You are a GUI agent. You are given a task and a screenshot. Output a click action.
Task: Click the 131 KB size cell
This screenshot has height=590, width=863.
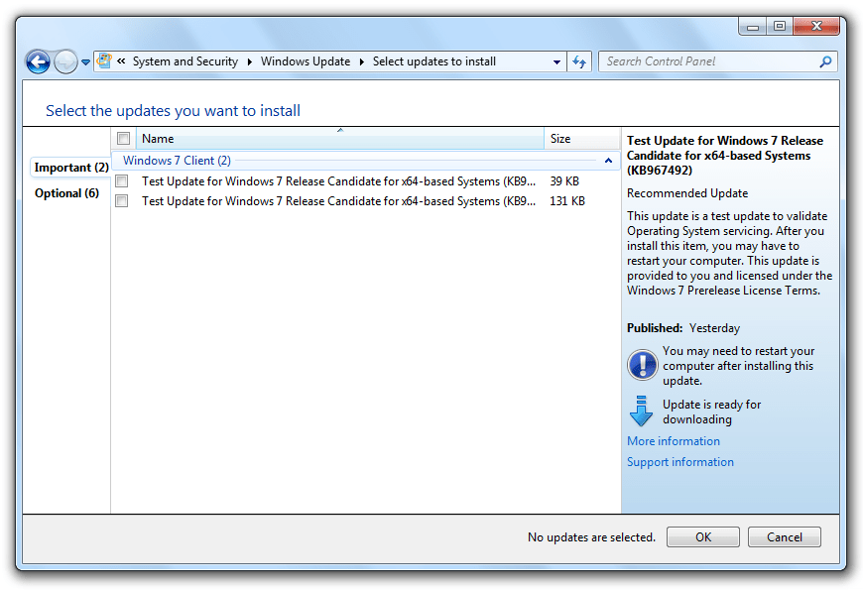click(567, 201)
